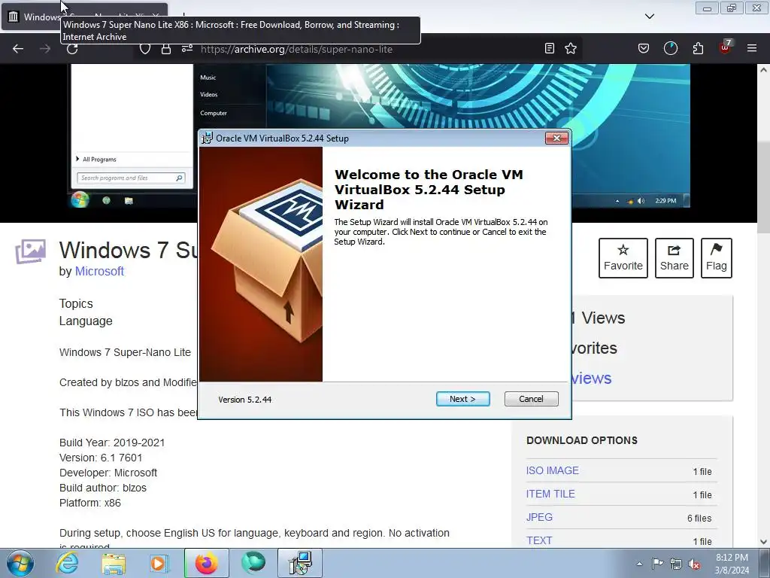Open the Firefox Extensions puzzle icon

[698, 49]
